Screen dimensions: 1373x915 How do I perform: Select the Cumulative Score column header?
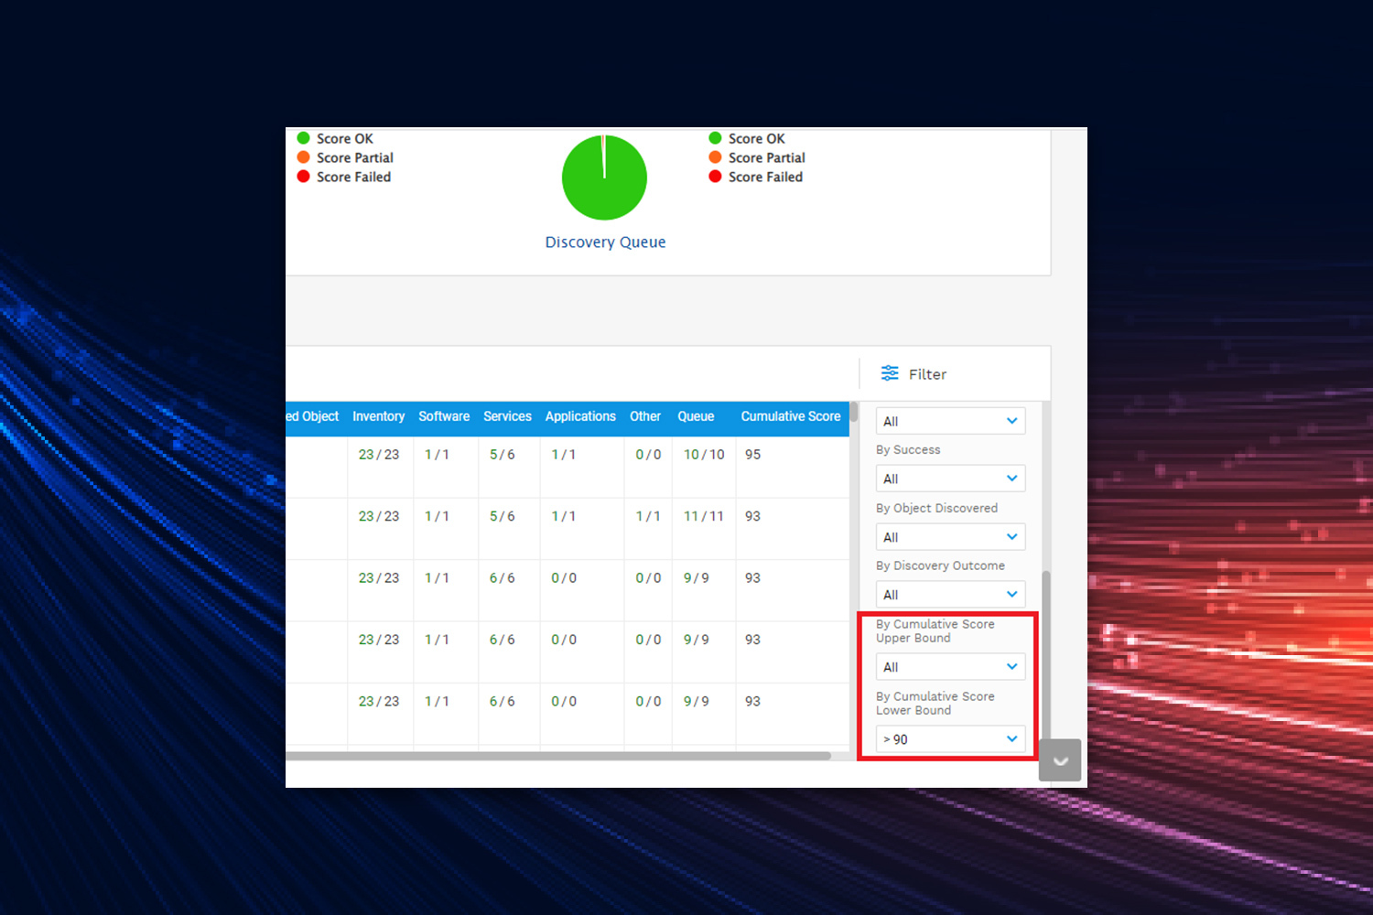790,416
